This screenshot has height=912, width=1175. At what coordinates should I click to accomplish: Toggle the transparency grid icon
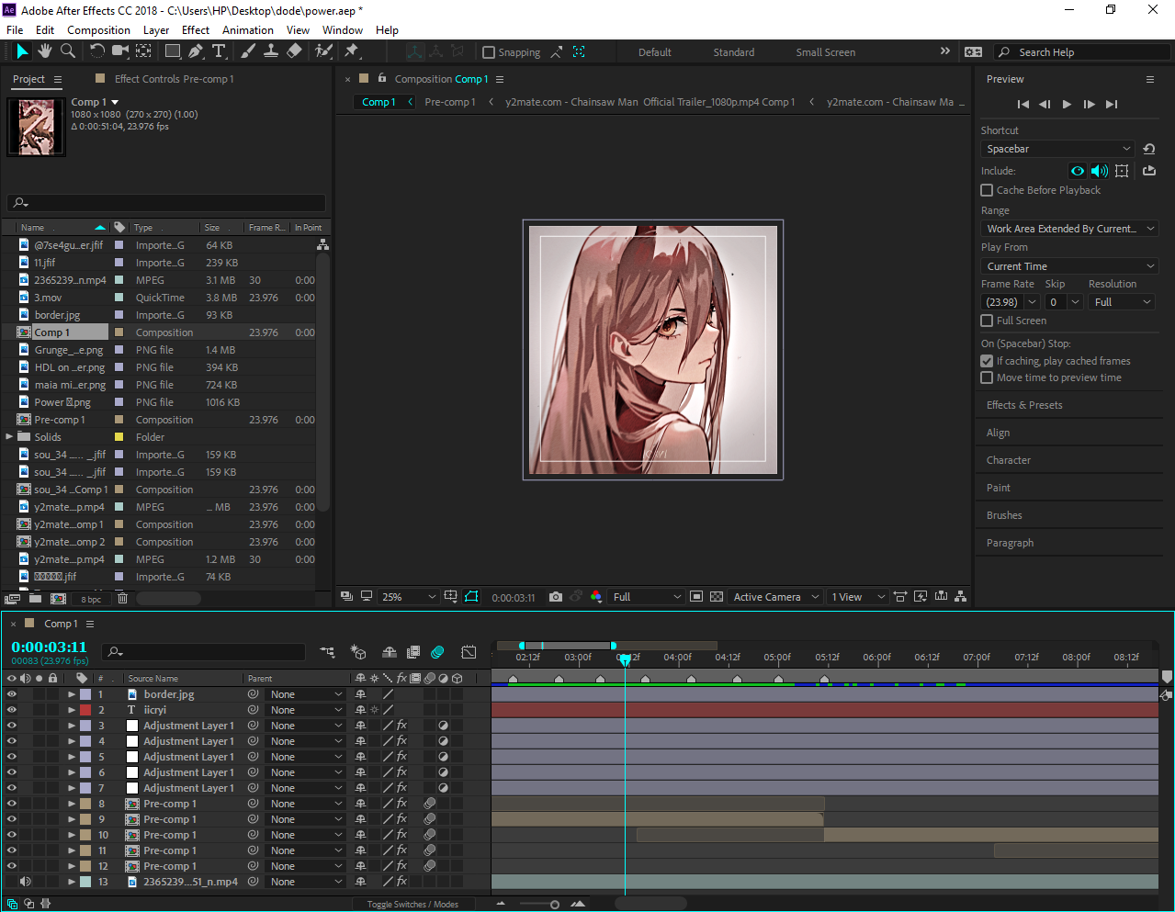click(x=717, y=597)
